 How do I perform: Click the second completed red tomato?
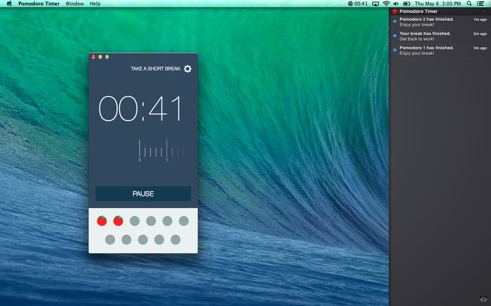(118, 221)
